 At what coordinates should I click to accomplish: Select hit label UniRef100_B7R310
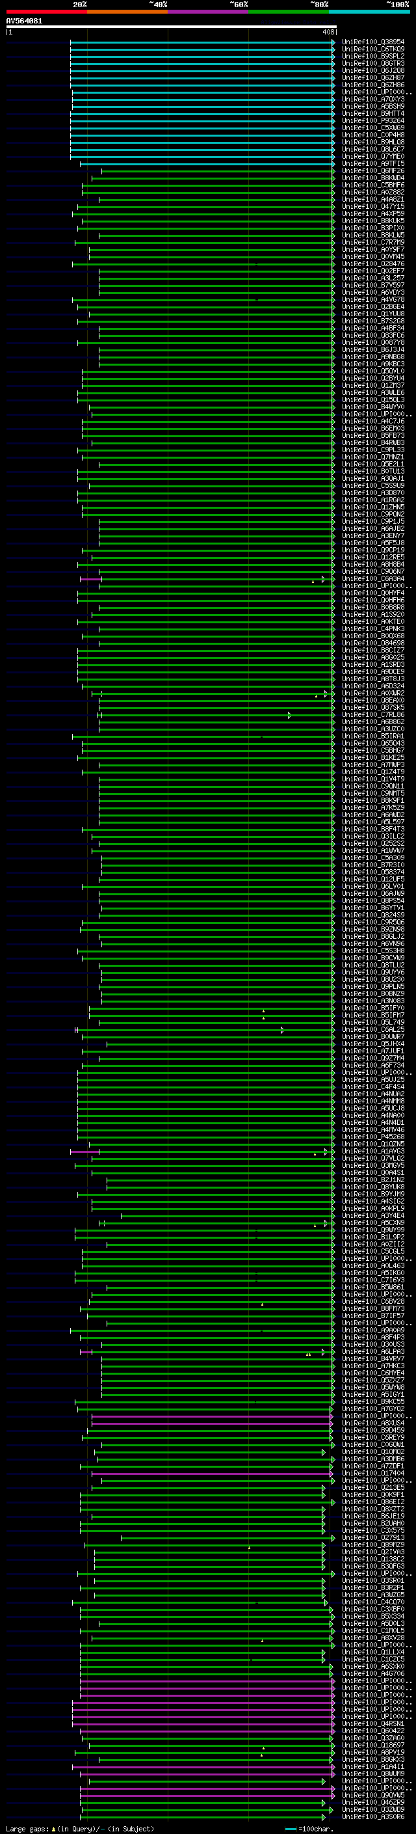point(372,865)
